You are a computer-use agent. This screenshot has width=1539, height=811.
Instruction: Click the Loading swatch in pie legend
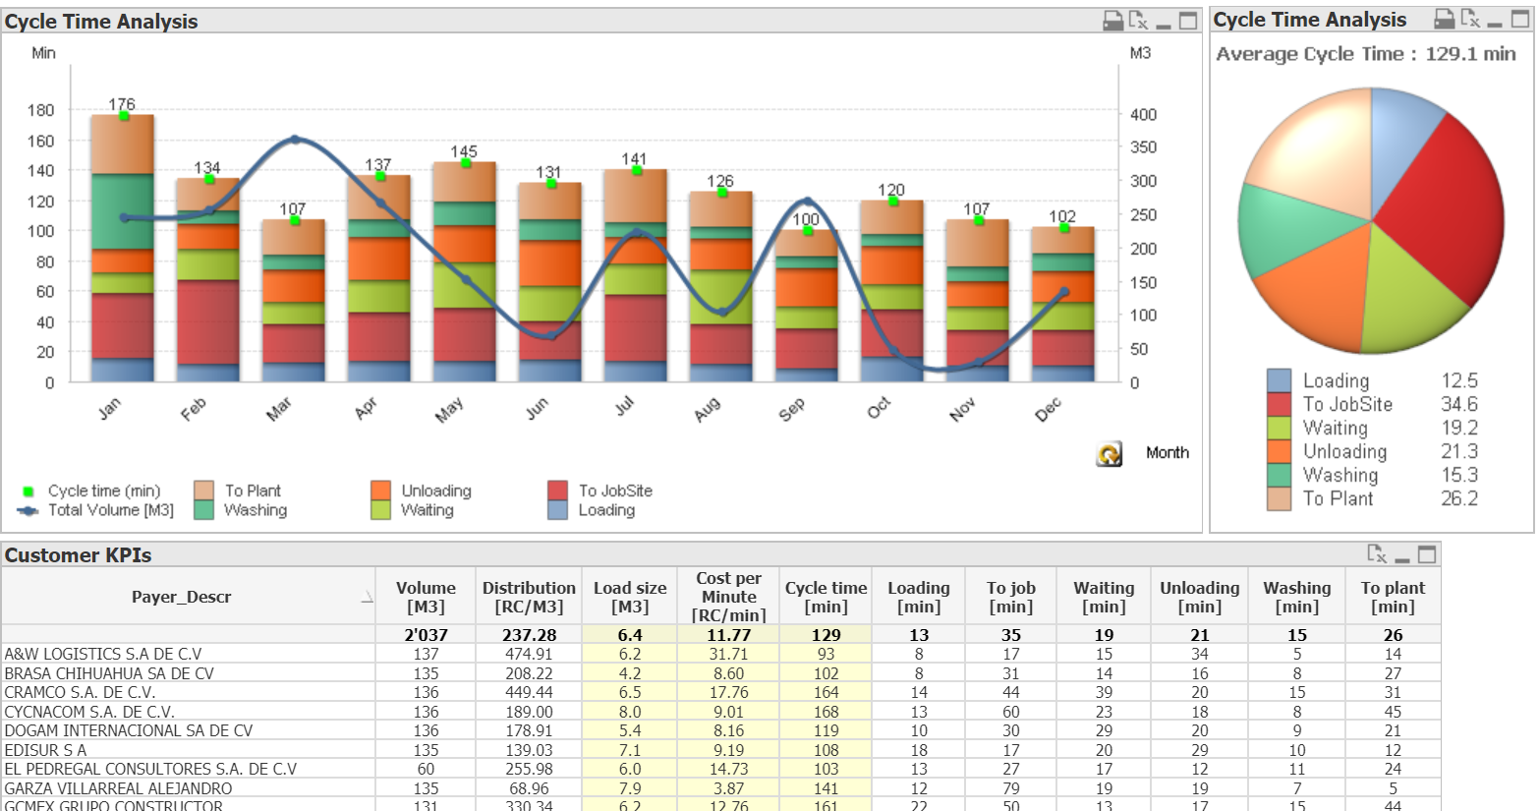(x=1279, y=380)
